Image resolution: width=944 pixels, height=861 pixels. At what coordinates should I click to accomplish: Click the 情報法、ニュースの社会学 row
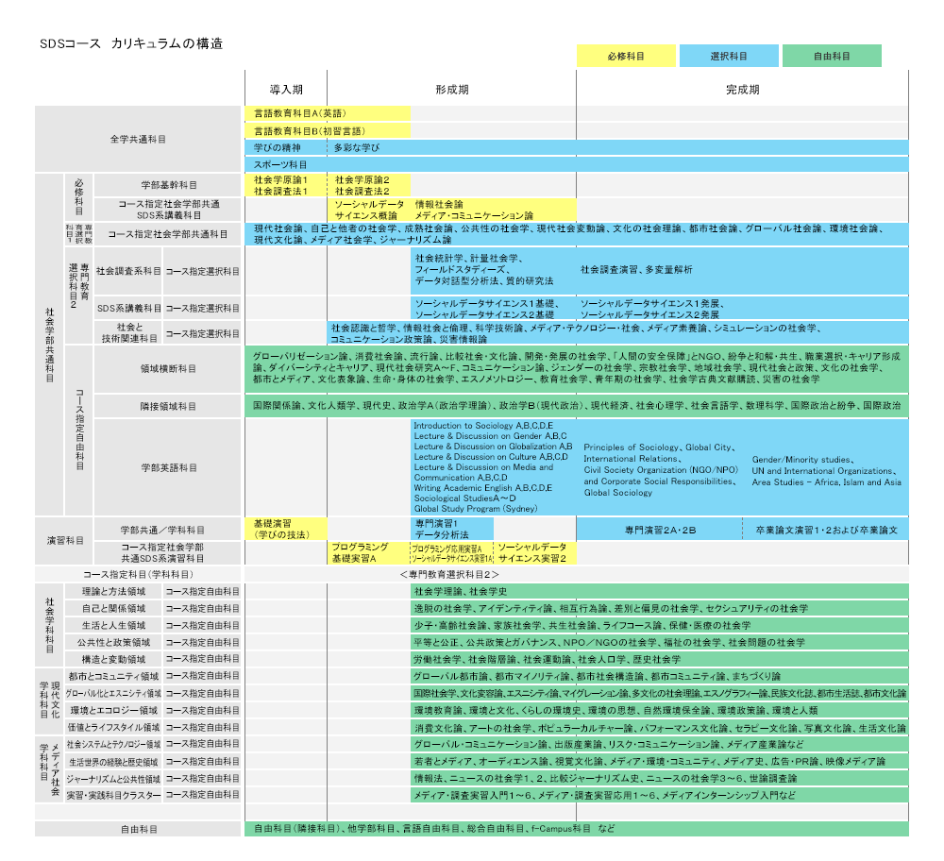click(x=660, y=778)
